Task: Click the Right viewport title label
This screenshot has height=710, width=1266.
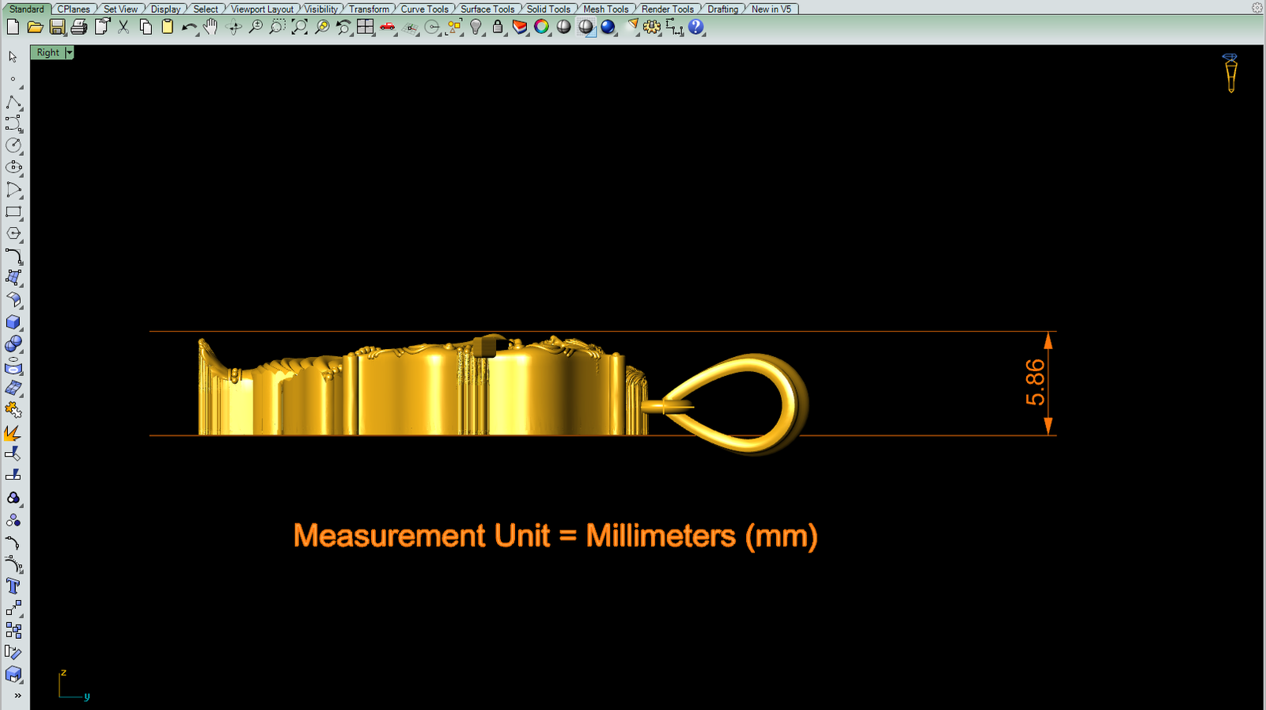Action: coord(47,52)
